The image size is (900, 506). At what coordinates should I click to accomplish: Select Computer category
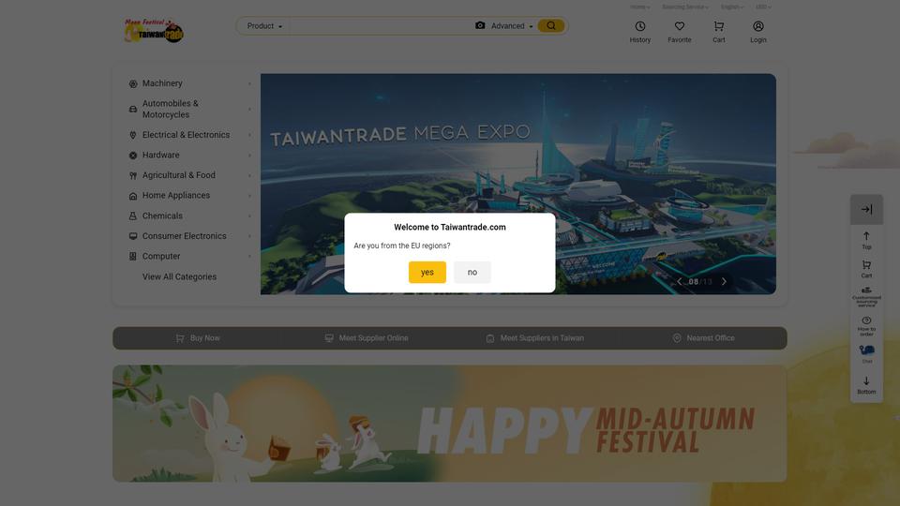pyautogui.click(x=161, y=256)
